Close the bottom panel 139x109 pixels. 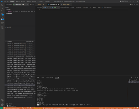(137, 77)
